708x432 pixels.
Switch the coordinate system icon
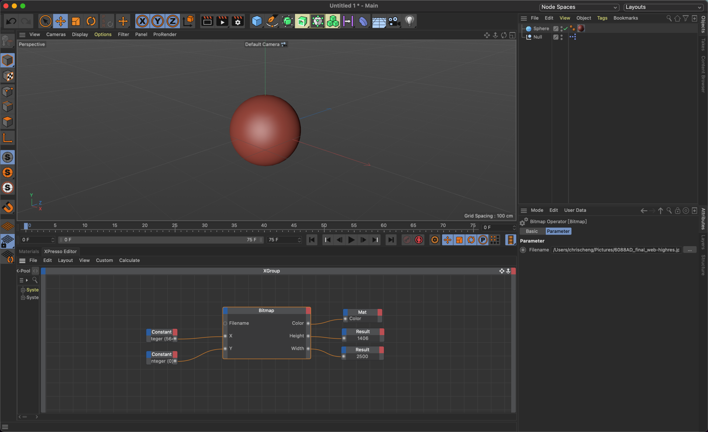tap(188, 21)
